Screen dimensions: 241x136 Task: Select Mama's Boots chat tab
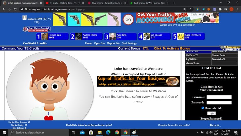pyautogui.click(x=198, y=63)
